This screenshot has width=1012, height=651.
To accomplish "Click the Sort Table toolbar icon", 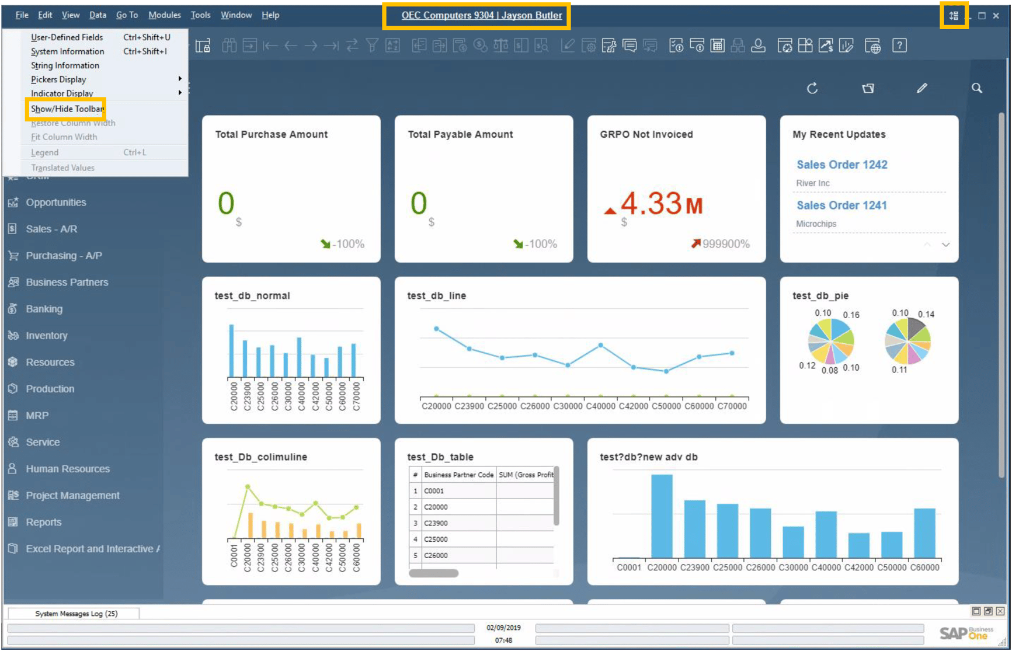I will (x=393, y=45).
